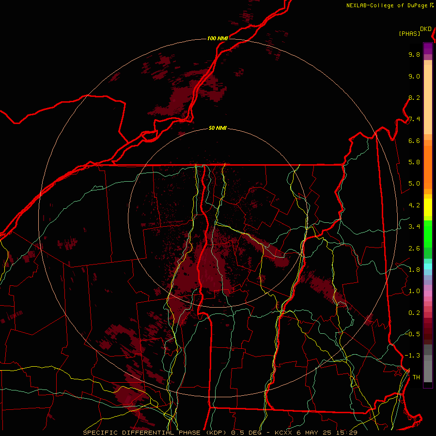Click the 7.4 value on the color scale

(414, 119)
